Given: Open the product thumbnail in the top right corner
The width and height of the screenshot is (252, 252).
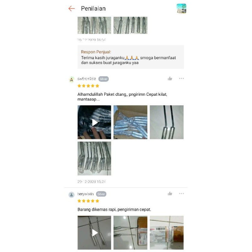Looking at the screenshot, I should point(181,9).
